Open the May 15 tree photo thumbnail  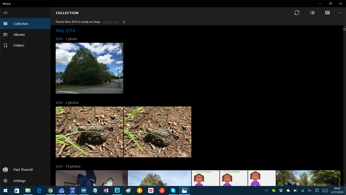pos(89,68)
